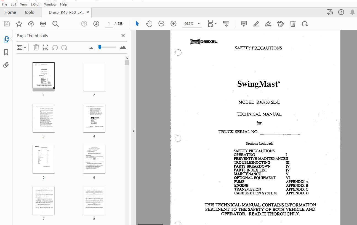
Task: Open the View menu
Action: coord(24,4)
